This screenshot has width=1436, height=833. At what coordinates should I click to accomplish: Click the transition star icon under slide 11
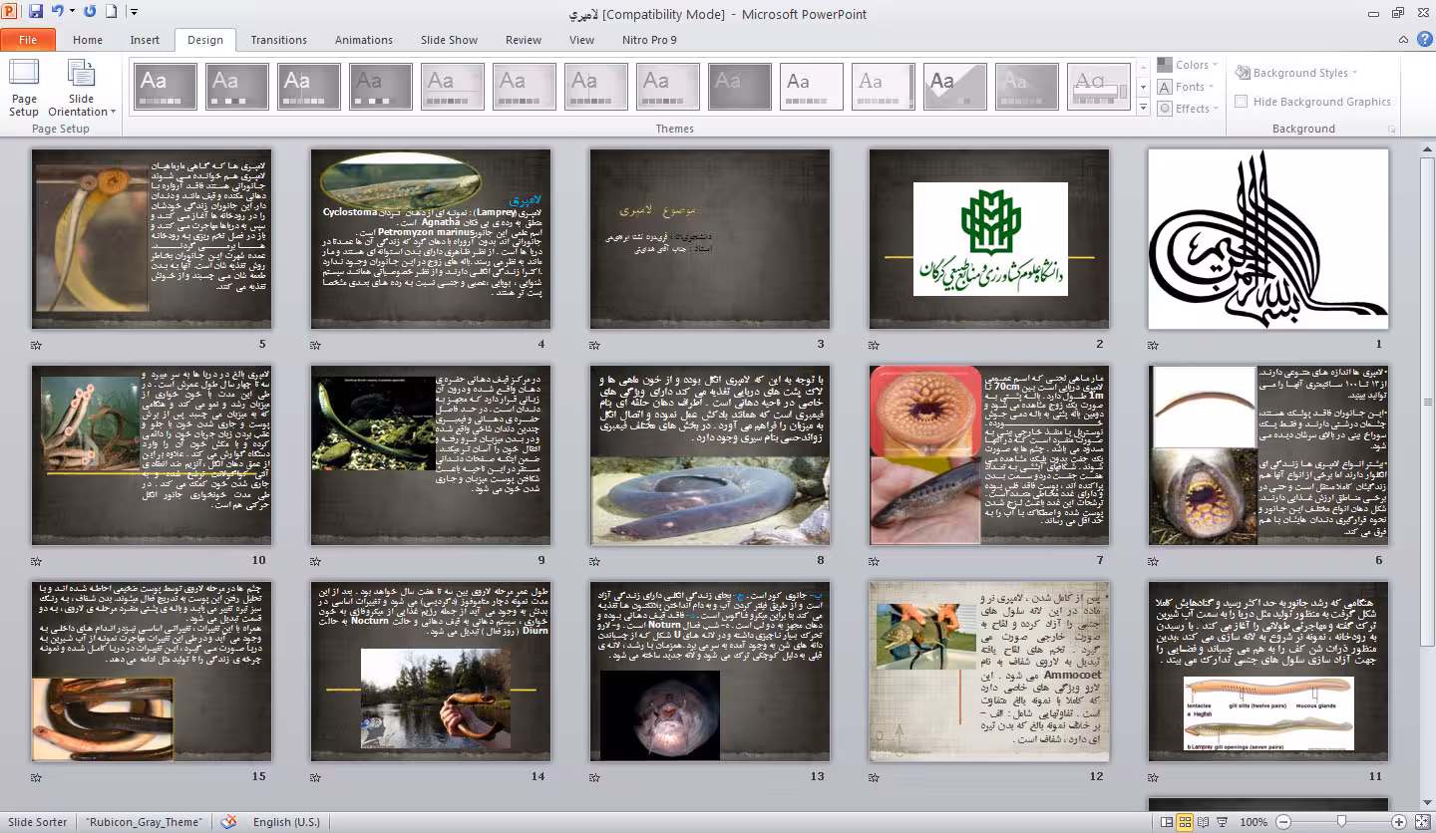click(x=1154, y=777)
